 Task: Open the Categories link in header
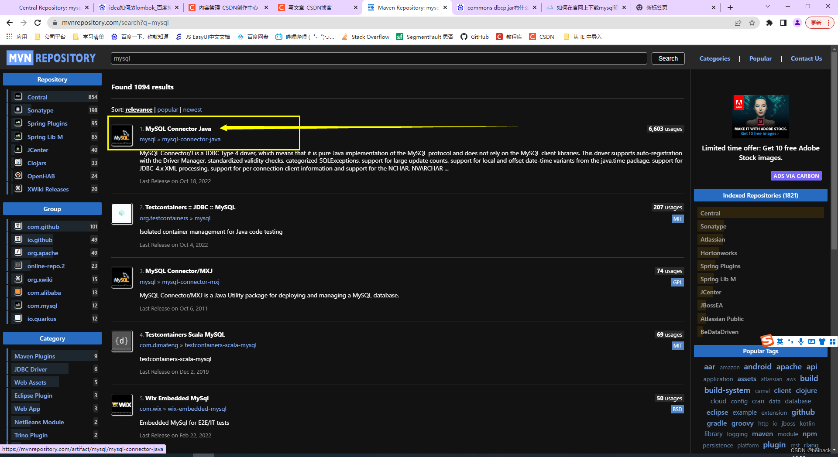pyautogui.click(x=714, y=58)
